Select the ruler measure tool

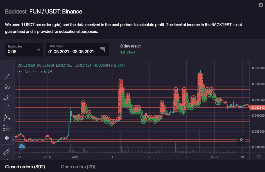[x=7, y=152]
